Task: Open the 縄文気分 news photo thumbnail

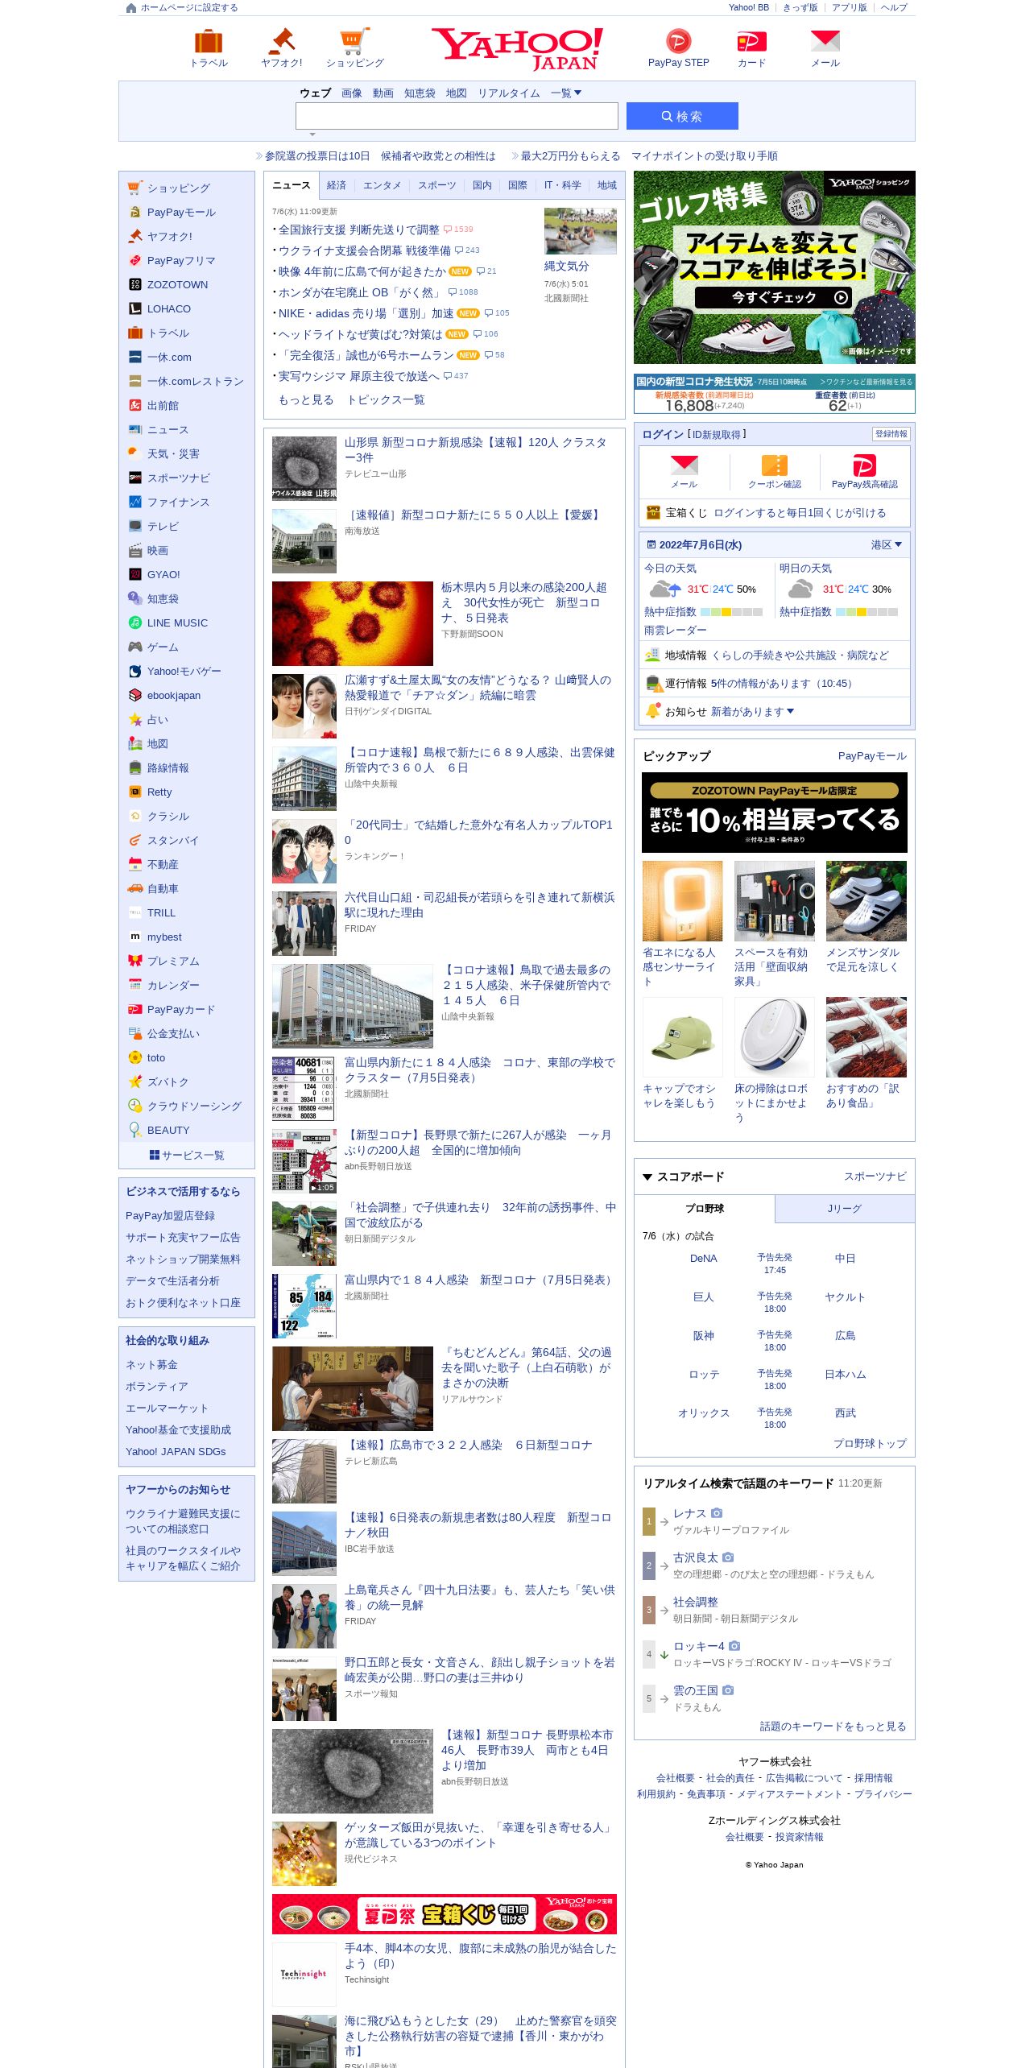Action: coord(581,231)
